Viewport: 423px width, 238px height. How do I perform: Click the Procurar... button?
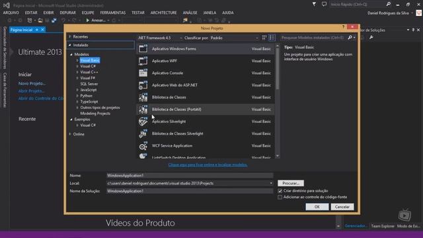pos(291,183)
